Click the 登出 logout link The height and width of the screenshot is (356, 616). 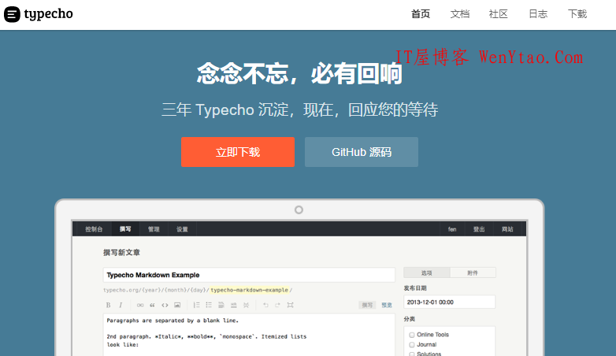point(479,229)
